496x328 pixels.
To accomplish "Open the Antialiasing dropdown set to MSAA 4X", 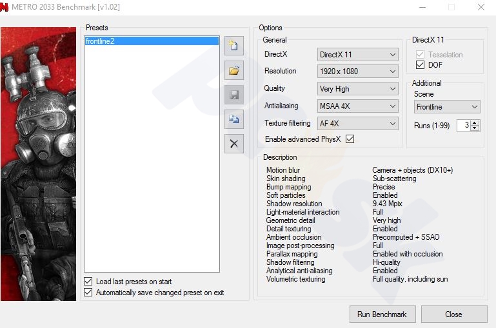I will (357, 106).
